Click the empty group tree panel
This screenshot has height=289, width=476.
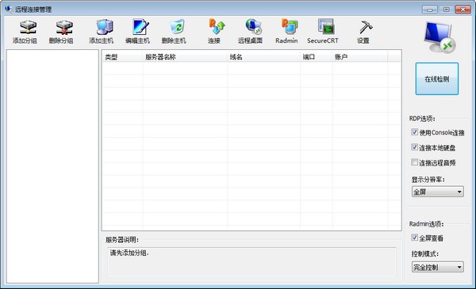[52, 166]
